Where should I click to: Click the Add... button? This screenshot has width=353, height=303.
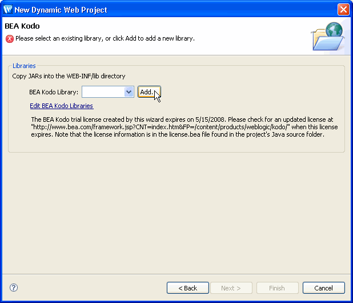(149, 92)
